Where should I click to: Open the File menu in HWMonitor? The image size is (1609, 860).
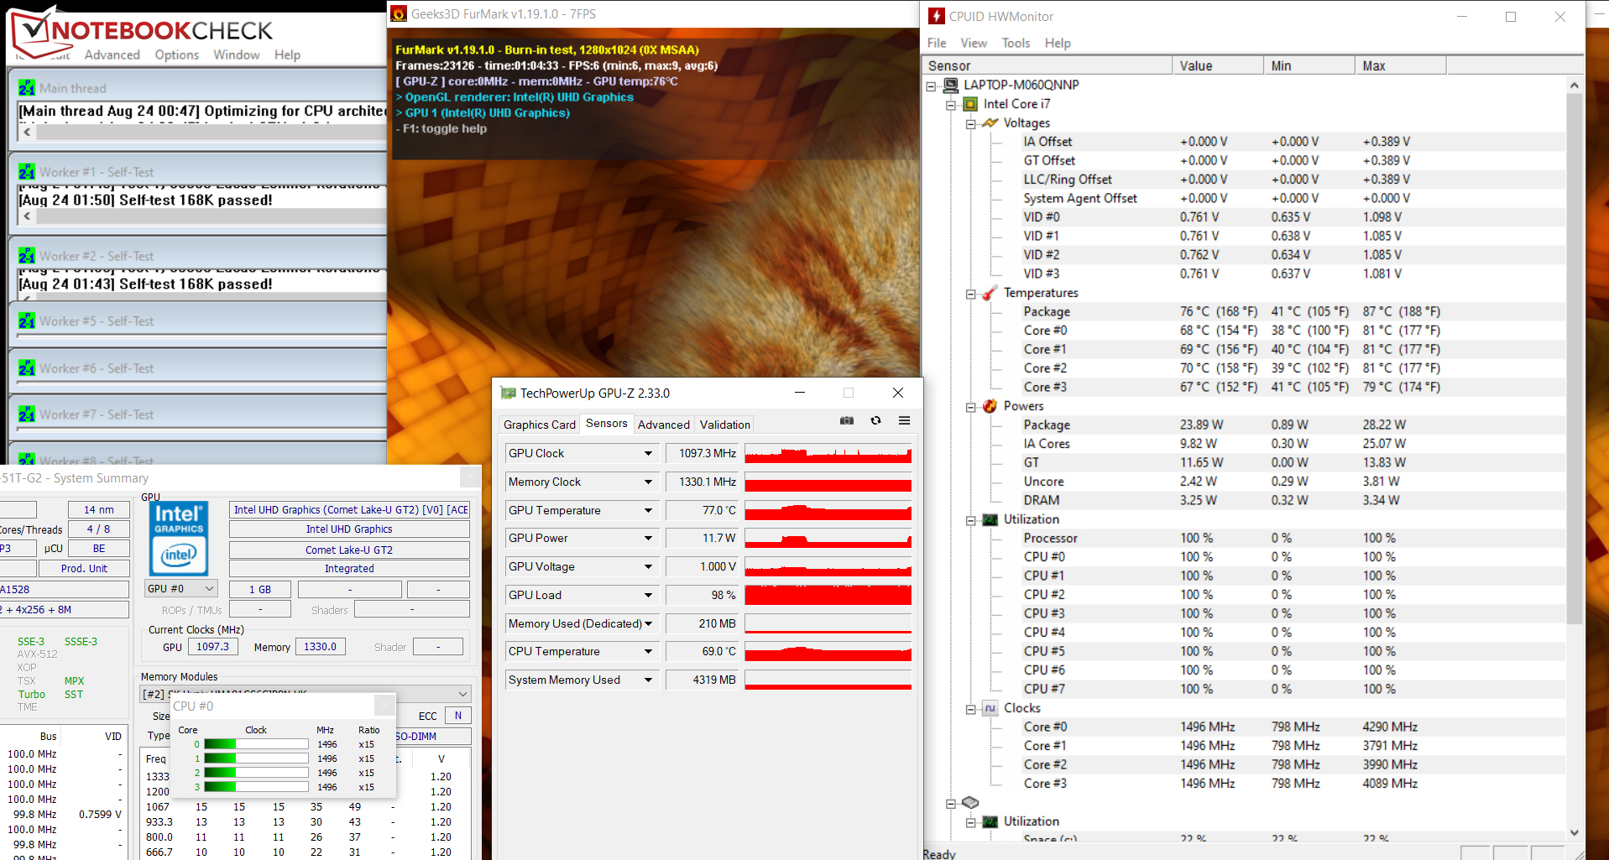pos(937,43)
